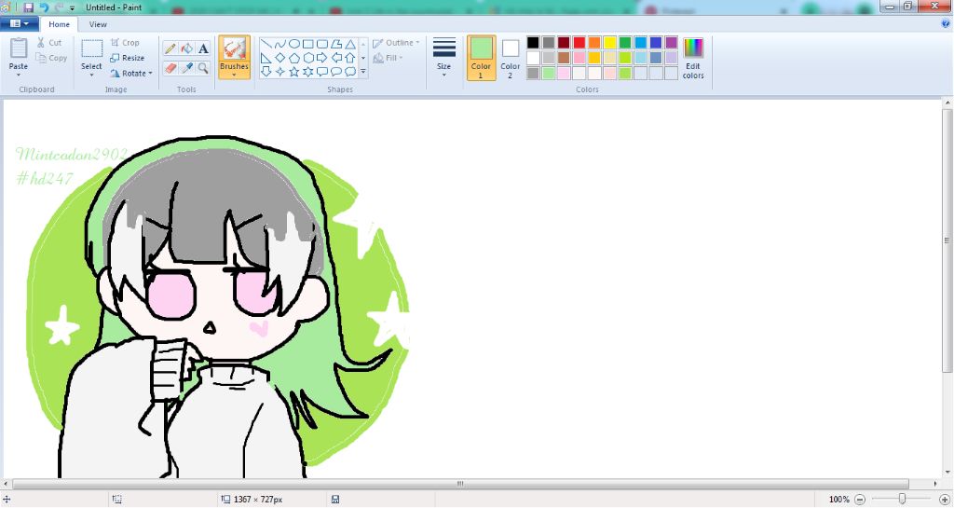Choose the Down arrow shape
The height and width of the screenshot is (508, 954).
pyautogui.click(x=266, y=71)
